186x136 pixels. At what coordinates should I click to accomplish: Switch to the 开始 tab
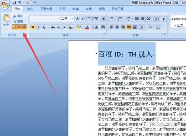point(17,9)
